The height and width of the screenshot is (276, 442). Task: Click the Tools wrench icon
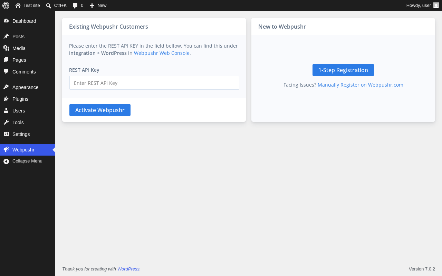click(6, 122)
